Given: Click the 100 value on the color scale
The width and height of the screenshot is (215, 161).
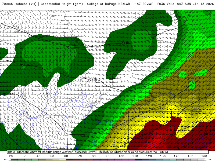Looking at the screenshot, I should [x=121, y=156].
